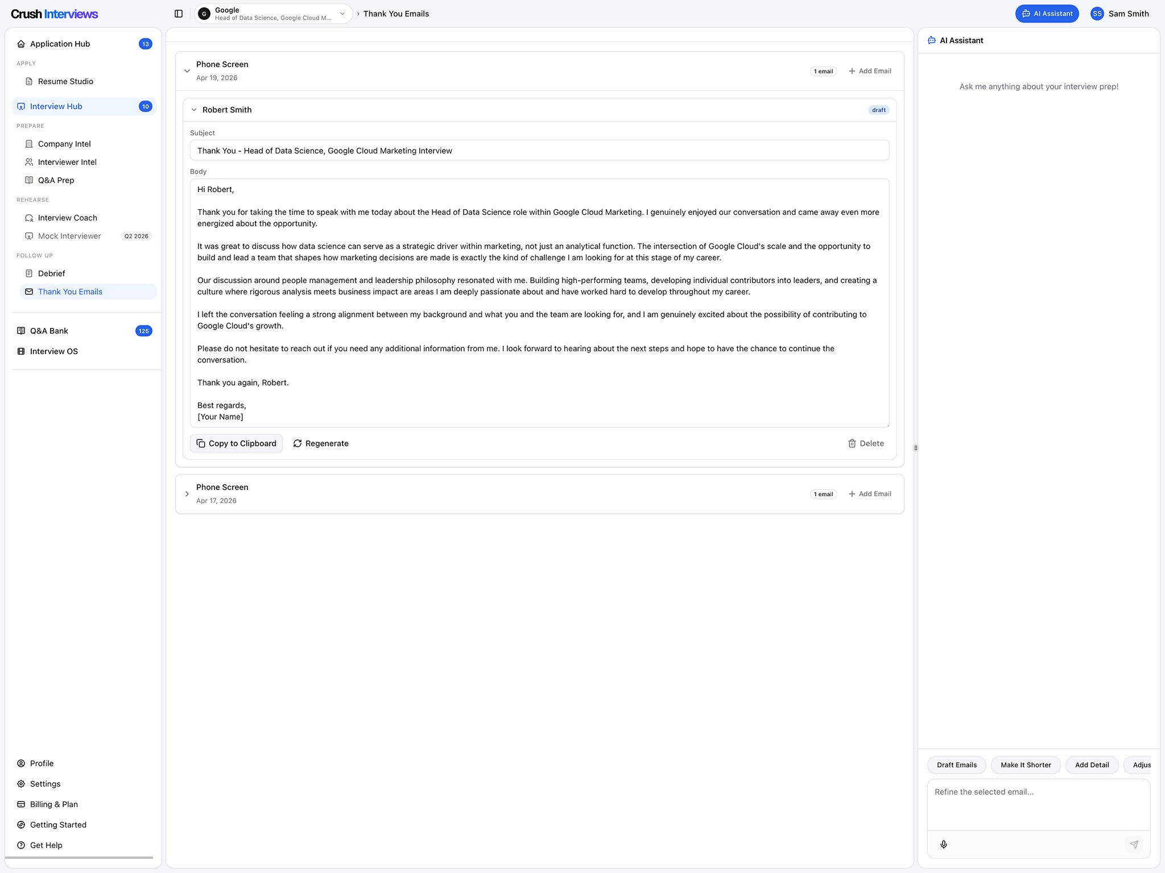This screenshot has height=873, width=1165.
Task: Click the AI panel resize handle
Action: click(x=916, y=448)
